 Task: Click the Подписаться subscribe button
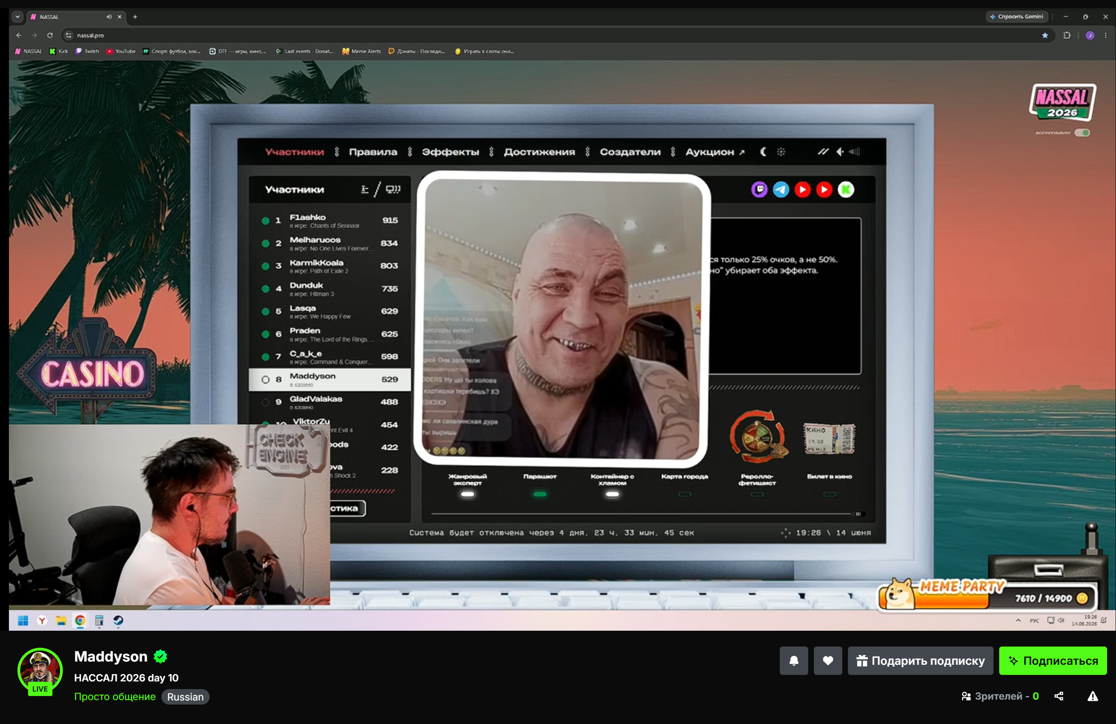[x=1053, y=661]
